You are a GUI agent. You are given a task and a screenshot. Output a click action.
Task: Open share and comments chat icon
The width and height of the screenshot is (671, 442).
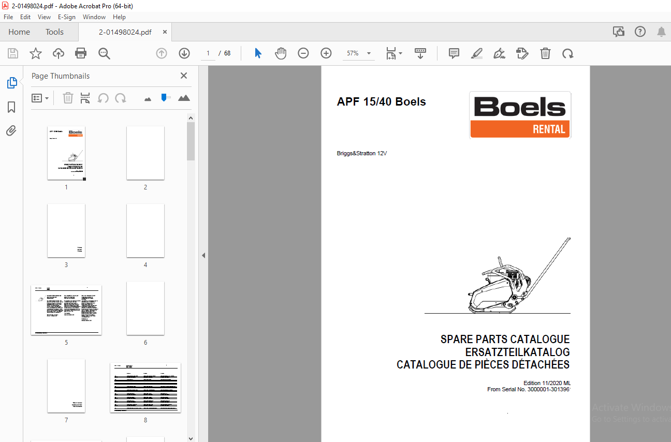tap(619, 32)
